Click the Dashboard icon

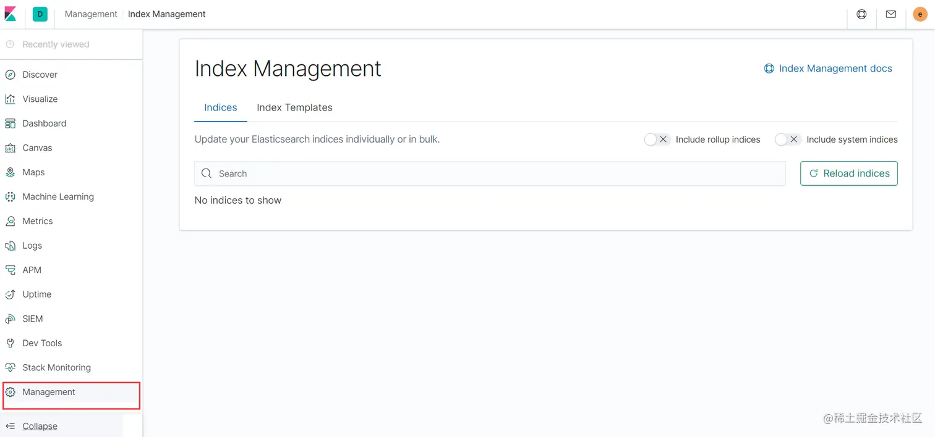coord(10,123)
